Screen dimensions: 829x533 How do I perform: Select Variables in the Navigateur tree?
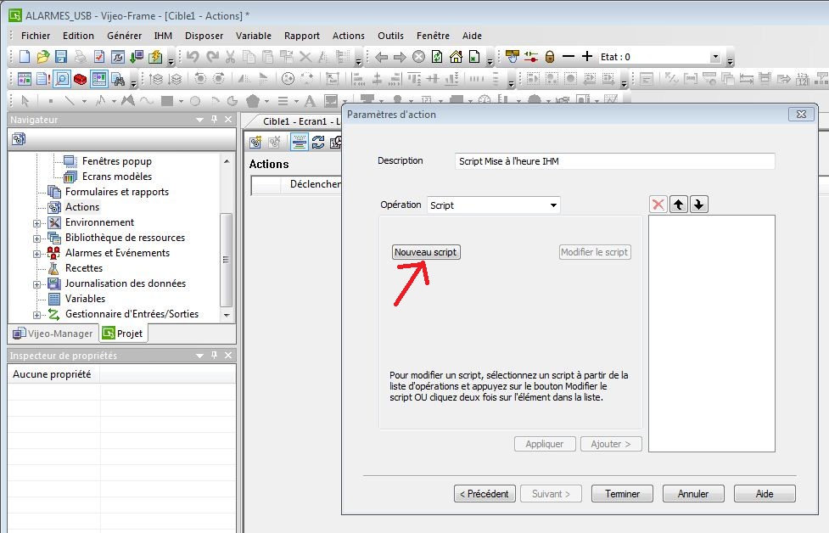coord(85,299)
